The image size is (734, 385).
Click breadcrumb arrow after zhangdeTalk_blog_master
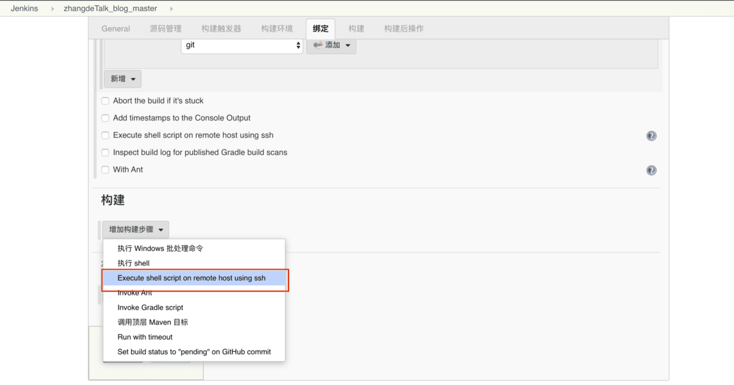click(171, 9)
